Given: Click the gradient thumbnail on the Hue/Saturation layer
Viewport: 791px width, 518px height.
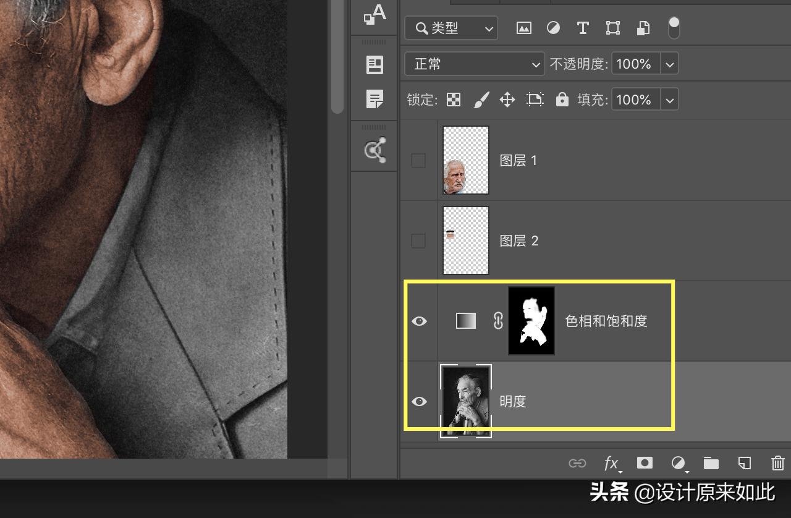Looking at the screenshot, I should pos(465,321).
